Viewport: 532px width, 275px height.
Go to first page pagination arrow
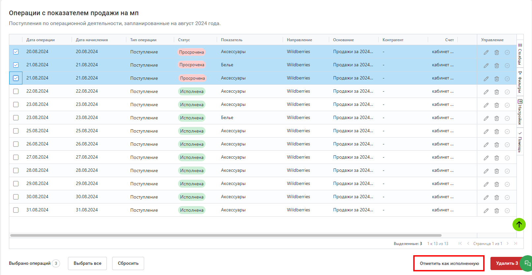[460, 243]
